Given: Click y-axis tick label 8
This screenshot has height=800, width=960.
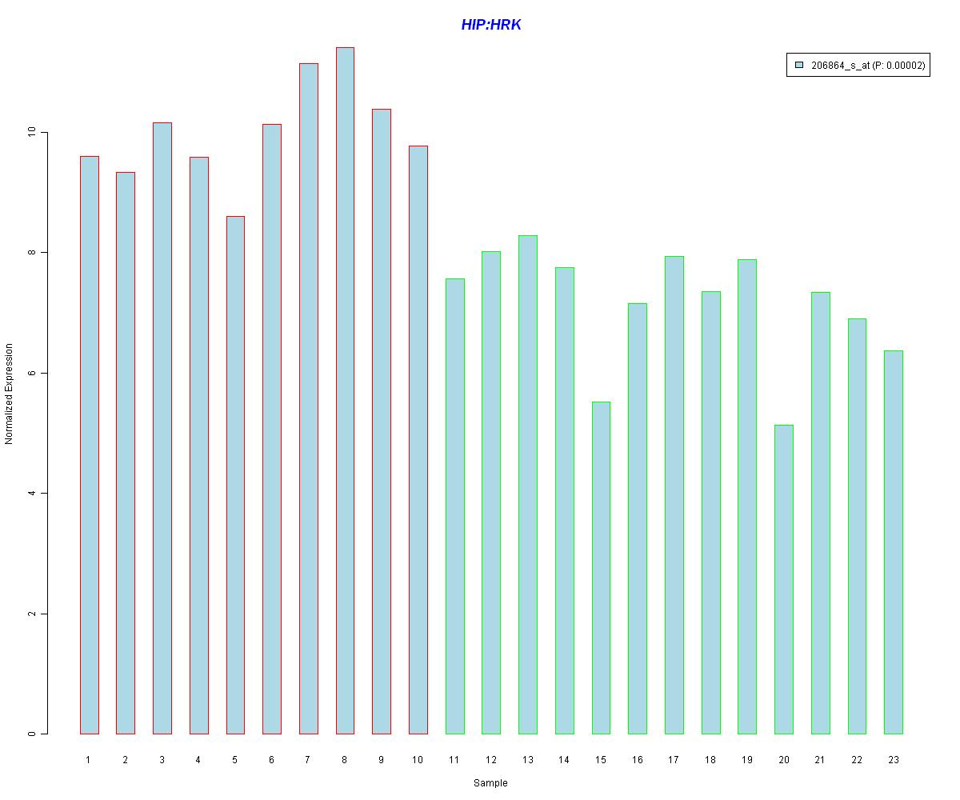Looking at the screenshot, I should click(31, 253).
